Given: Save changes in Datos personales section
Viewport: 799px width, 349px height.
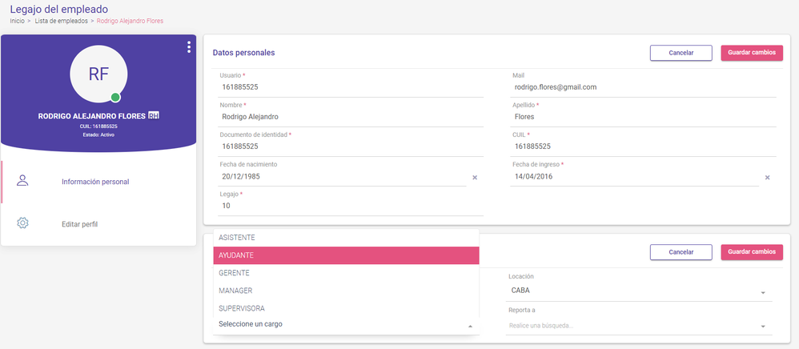Looking at the screenshot, I should click(x=752, y=53).
